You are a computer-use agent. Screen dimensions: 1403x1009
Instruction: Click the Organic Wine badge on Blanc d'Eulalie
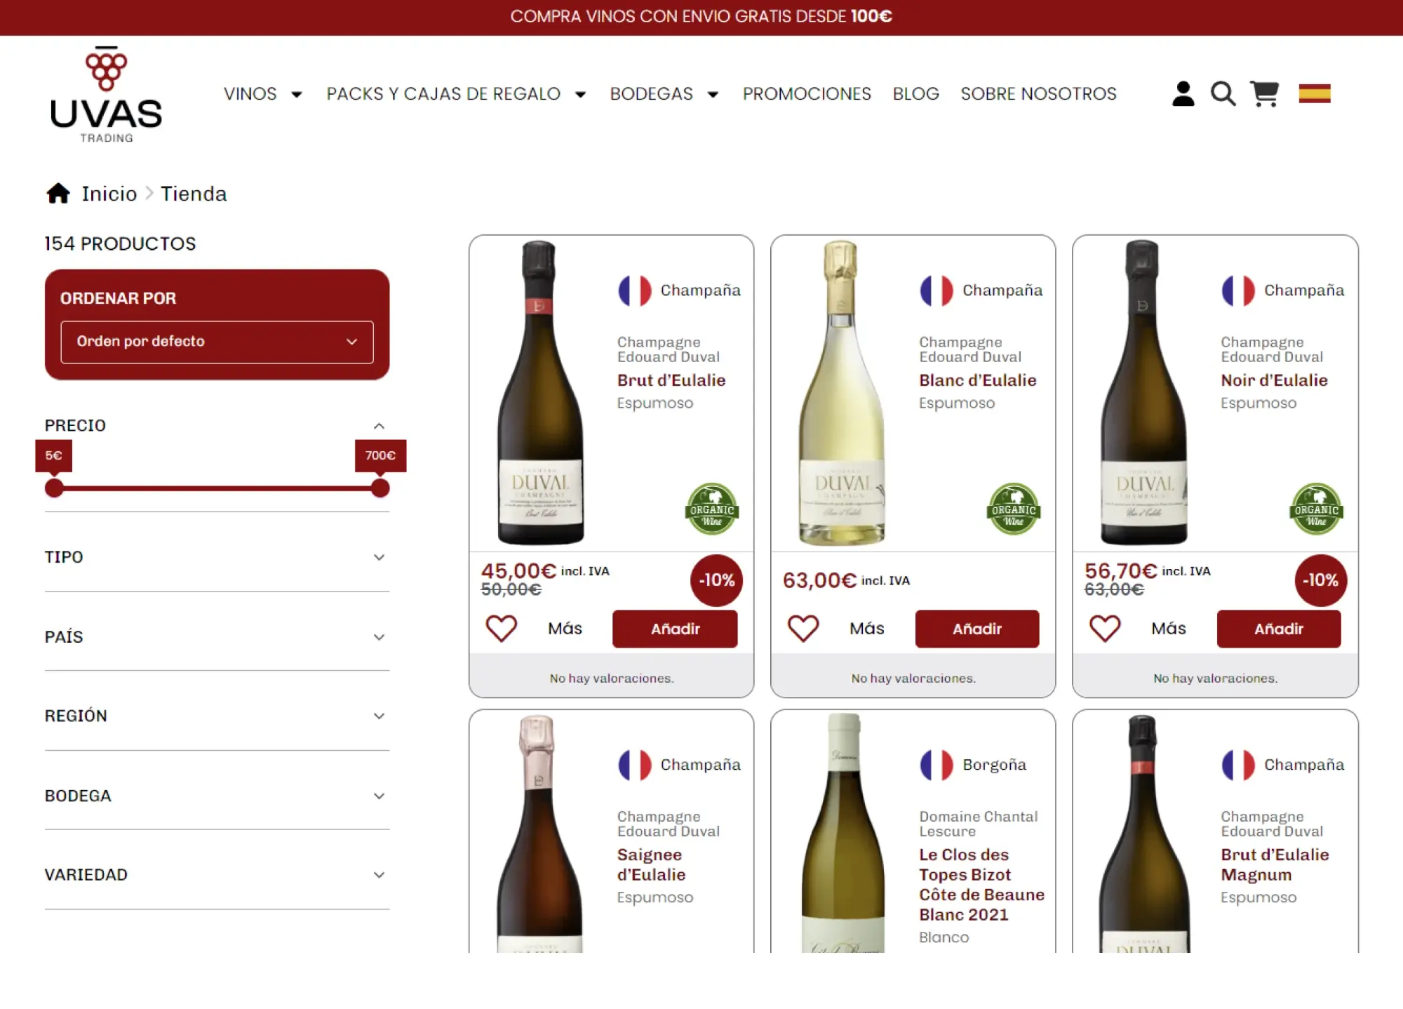(1013, 510)
